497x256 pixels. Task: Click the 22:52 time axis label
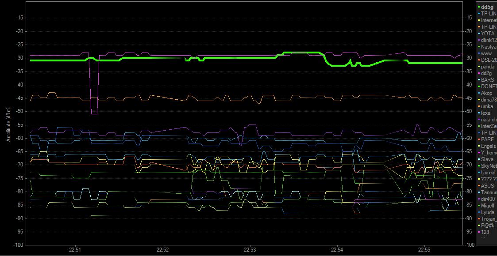coord(162,250)
